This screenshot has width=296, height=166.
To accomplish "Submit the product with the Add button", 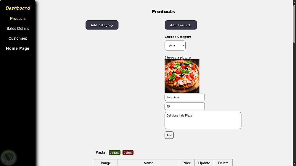I will pyautogui.click(x=169, y=135).
